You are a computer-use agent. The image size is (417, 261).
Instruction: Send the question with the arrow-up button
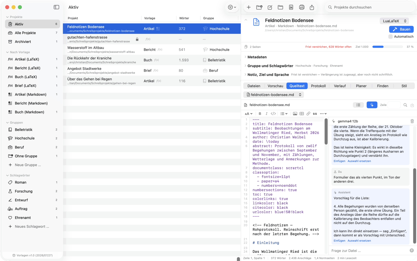tap(412, 250)
